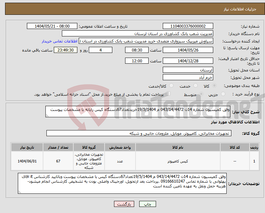
Task: Select the کالا/خدمت radio button
Action: point(172,86)
